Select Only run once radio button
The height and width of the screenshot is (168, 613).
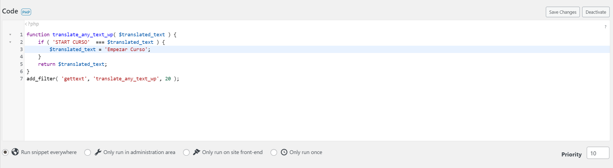tap(274, 152)
